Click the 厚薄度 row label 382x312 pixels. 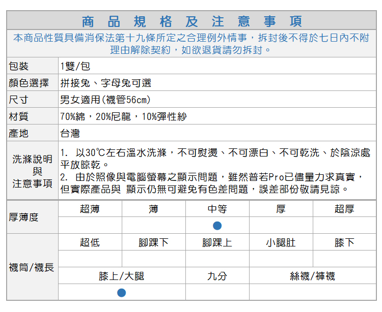(x=24, y=217)
